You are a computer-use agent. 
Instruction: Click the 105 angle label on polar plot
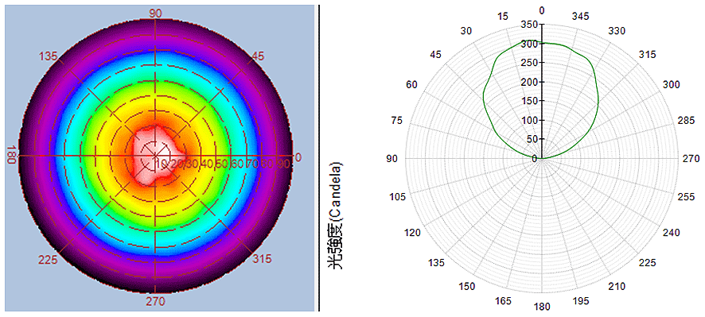pos(398,197)
